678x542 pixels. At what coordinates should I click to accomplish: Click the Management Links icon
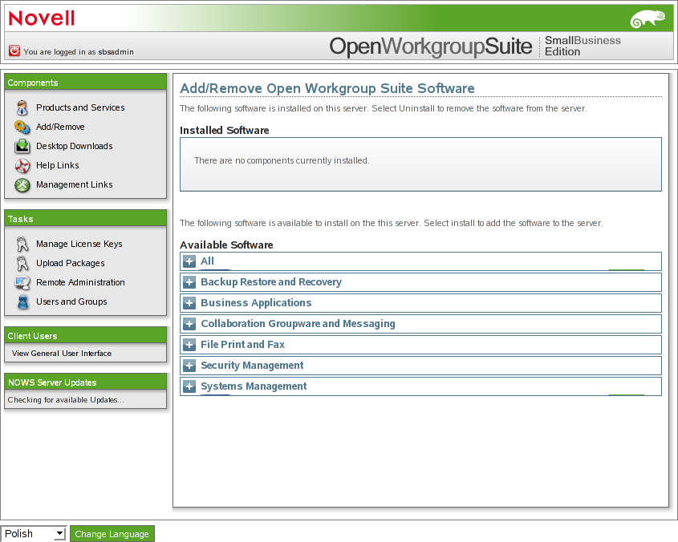[x=22, y=184]
